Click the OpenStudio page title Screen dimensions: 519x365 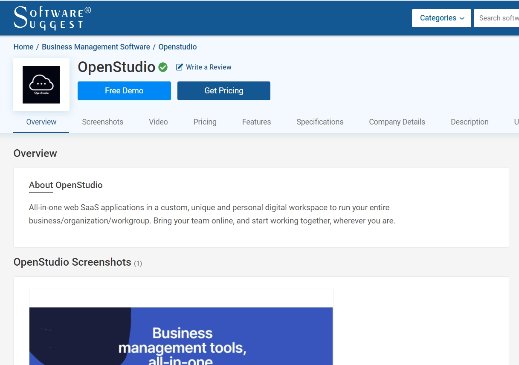pyautogui.click(x=116, y=67)
